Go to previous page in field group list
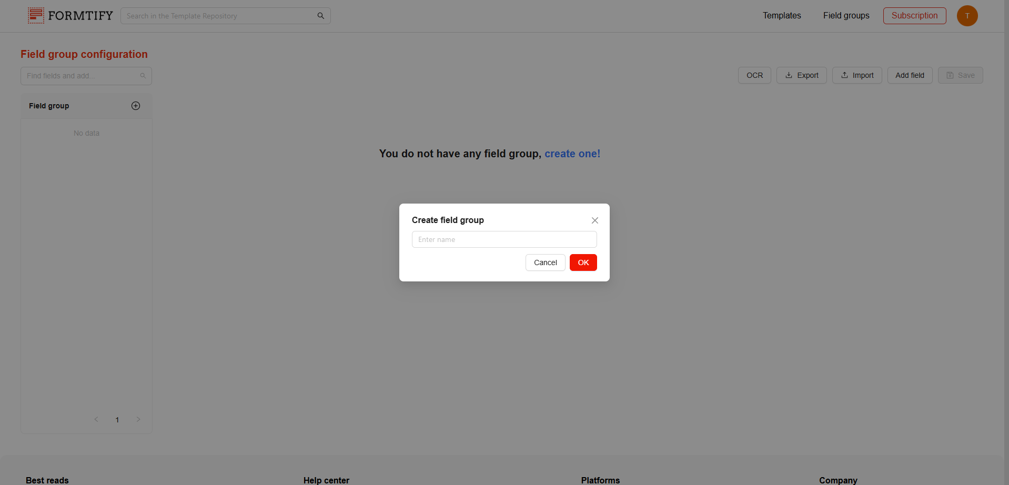 [96, 419]
